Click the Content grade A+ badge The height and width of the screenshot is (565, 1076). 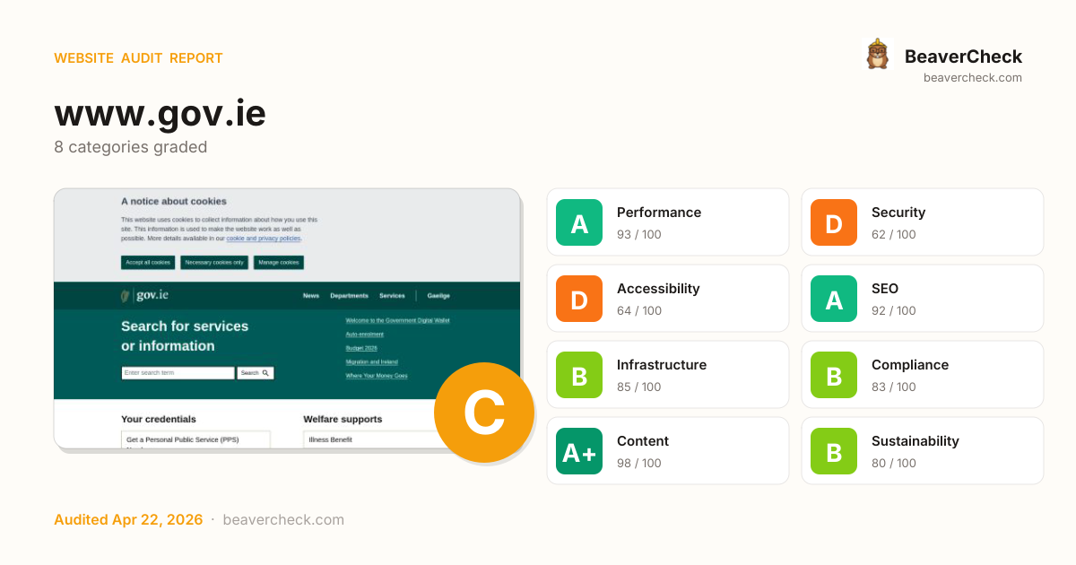pos(579,451)
